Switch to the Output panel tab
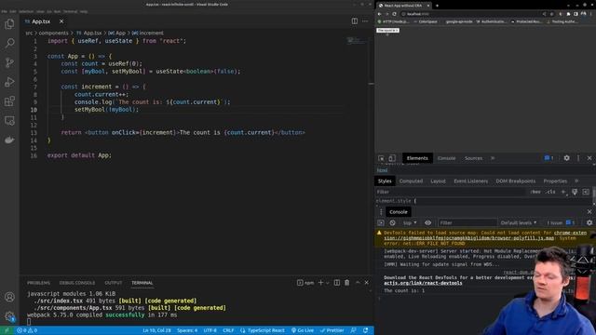The image size is (596, 335). pos(114,283)
